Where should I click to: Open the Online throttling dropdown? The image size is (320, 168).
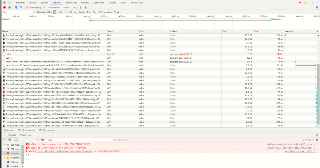pos(69,7)
